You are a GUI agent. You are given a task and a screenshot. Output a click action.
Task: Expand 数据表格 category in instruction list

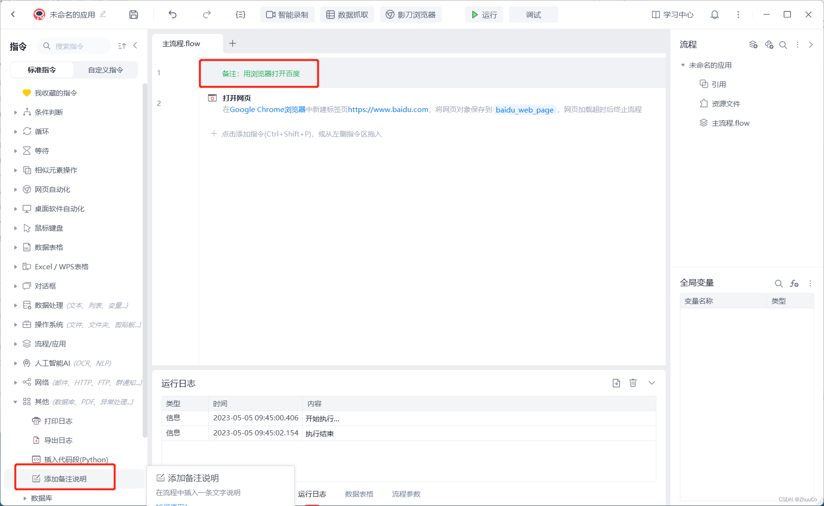pos(16,247)
